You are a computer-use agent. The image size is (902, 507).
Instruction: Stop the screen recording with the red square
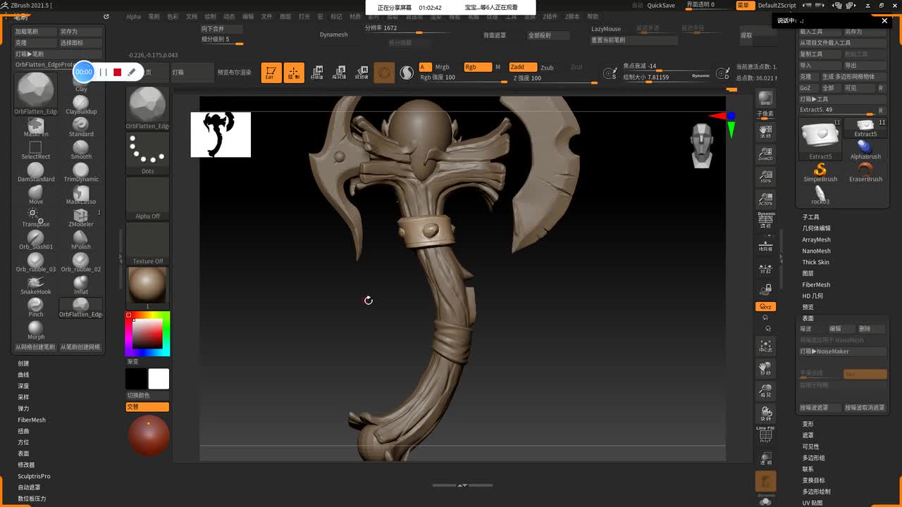(x=117, y=72)
